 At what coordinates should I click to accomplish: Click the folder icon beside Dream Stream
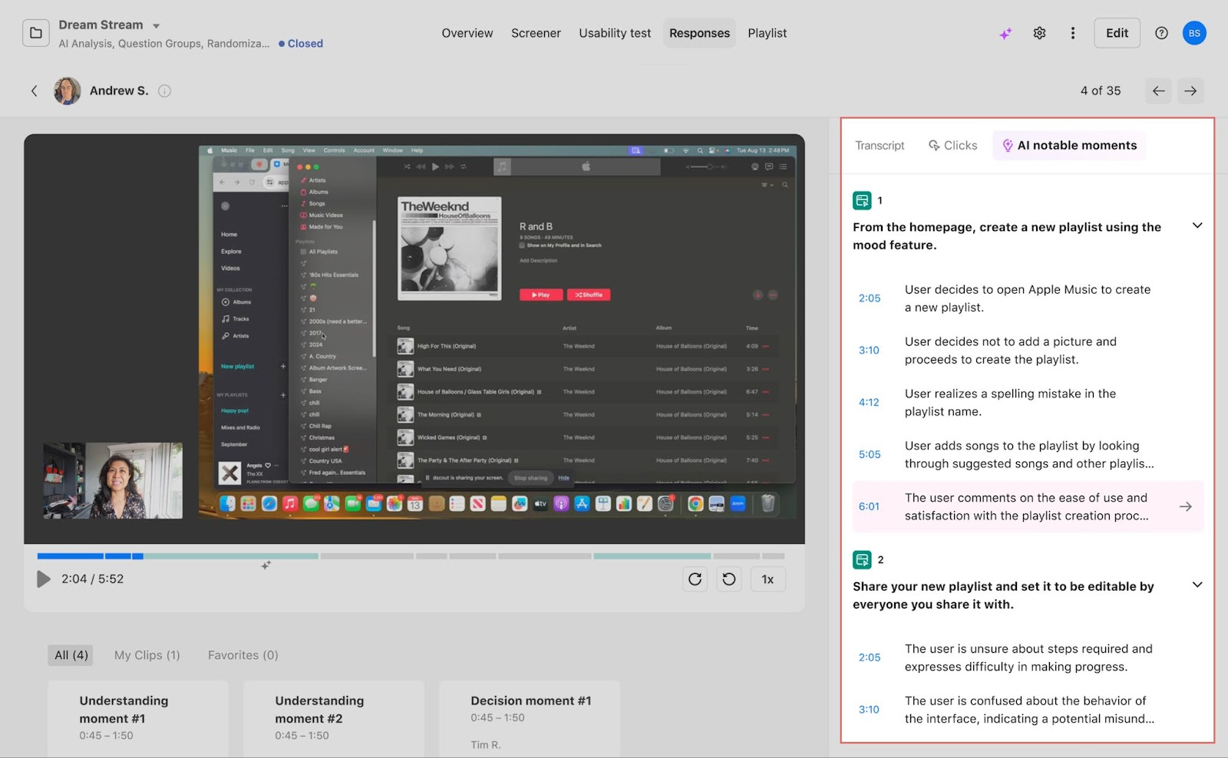[x=36, y=33]
